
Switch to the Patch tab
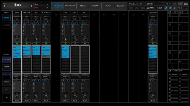click(x=108, y=6)
